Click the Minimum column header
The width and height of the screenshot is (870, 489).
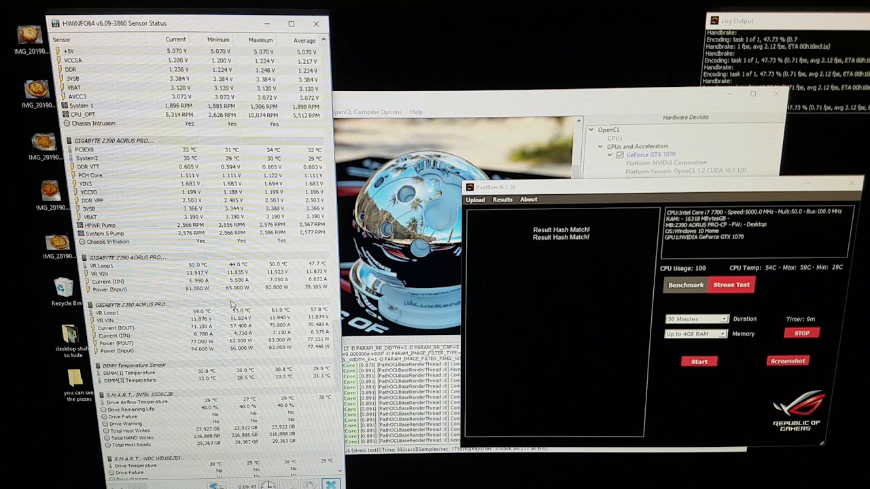tap(218, 40)
